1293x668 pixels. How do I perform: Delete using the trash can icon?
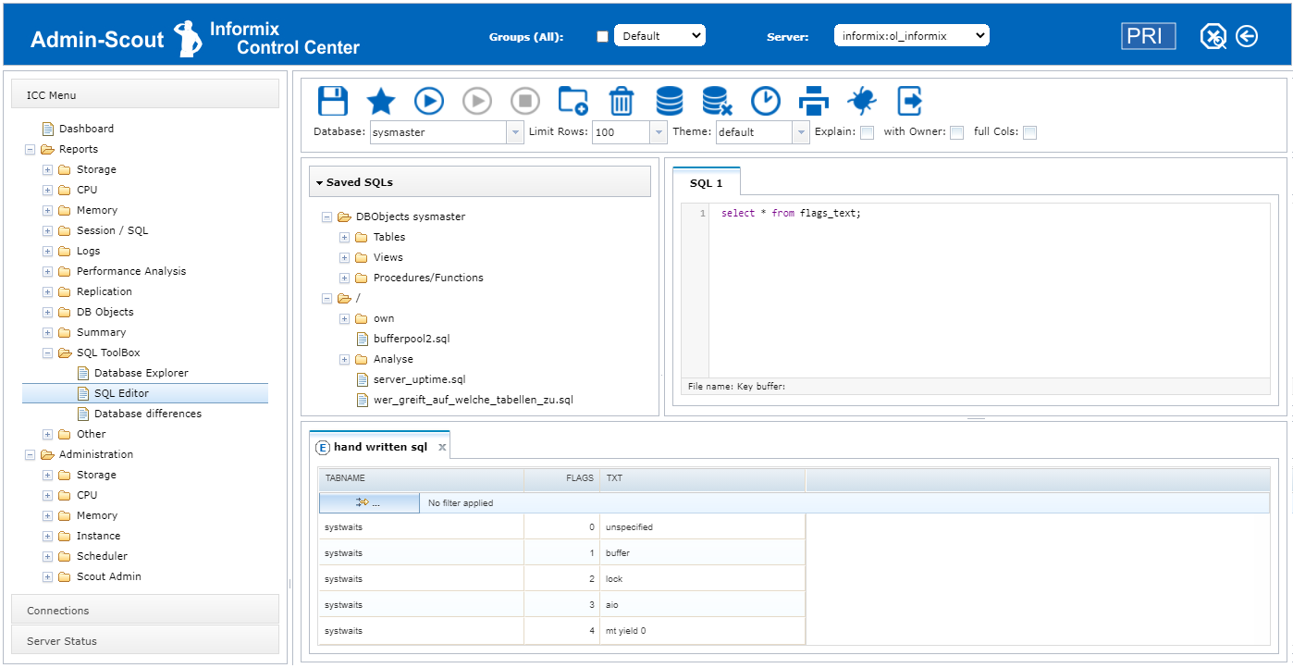point(622,101)
